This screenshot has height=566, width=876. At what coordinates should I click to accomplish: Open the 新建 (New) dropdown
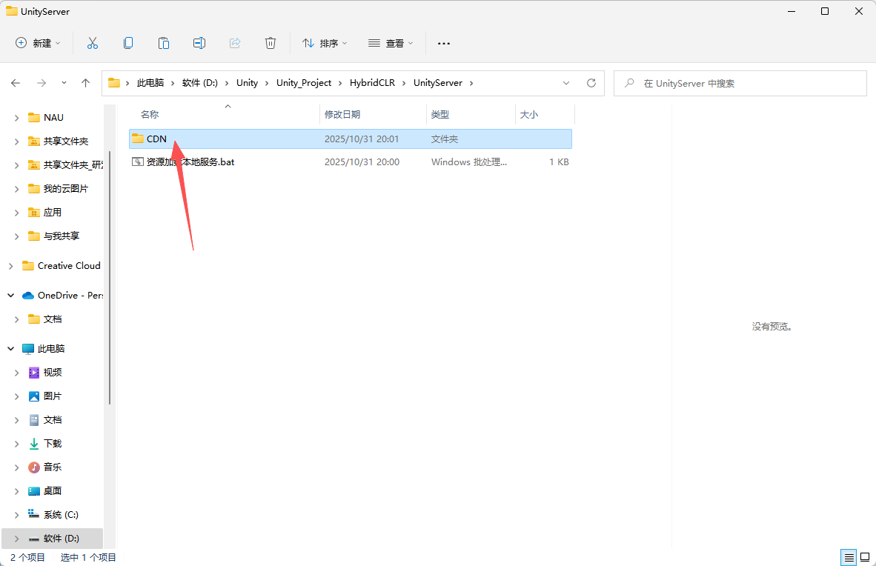(x=38, y=43)
